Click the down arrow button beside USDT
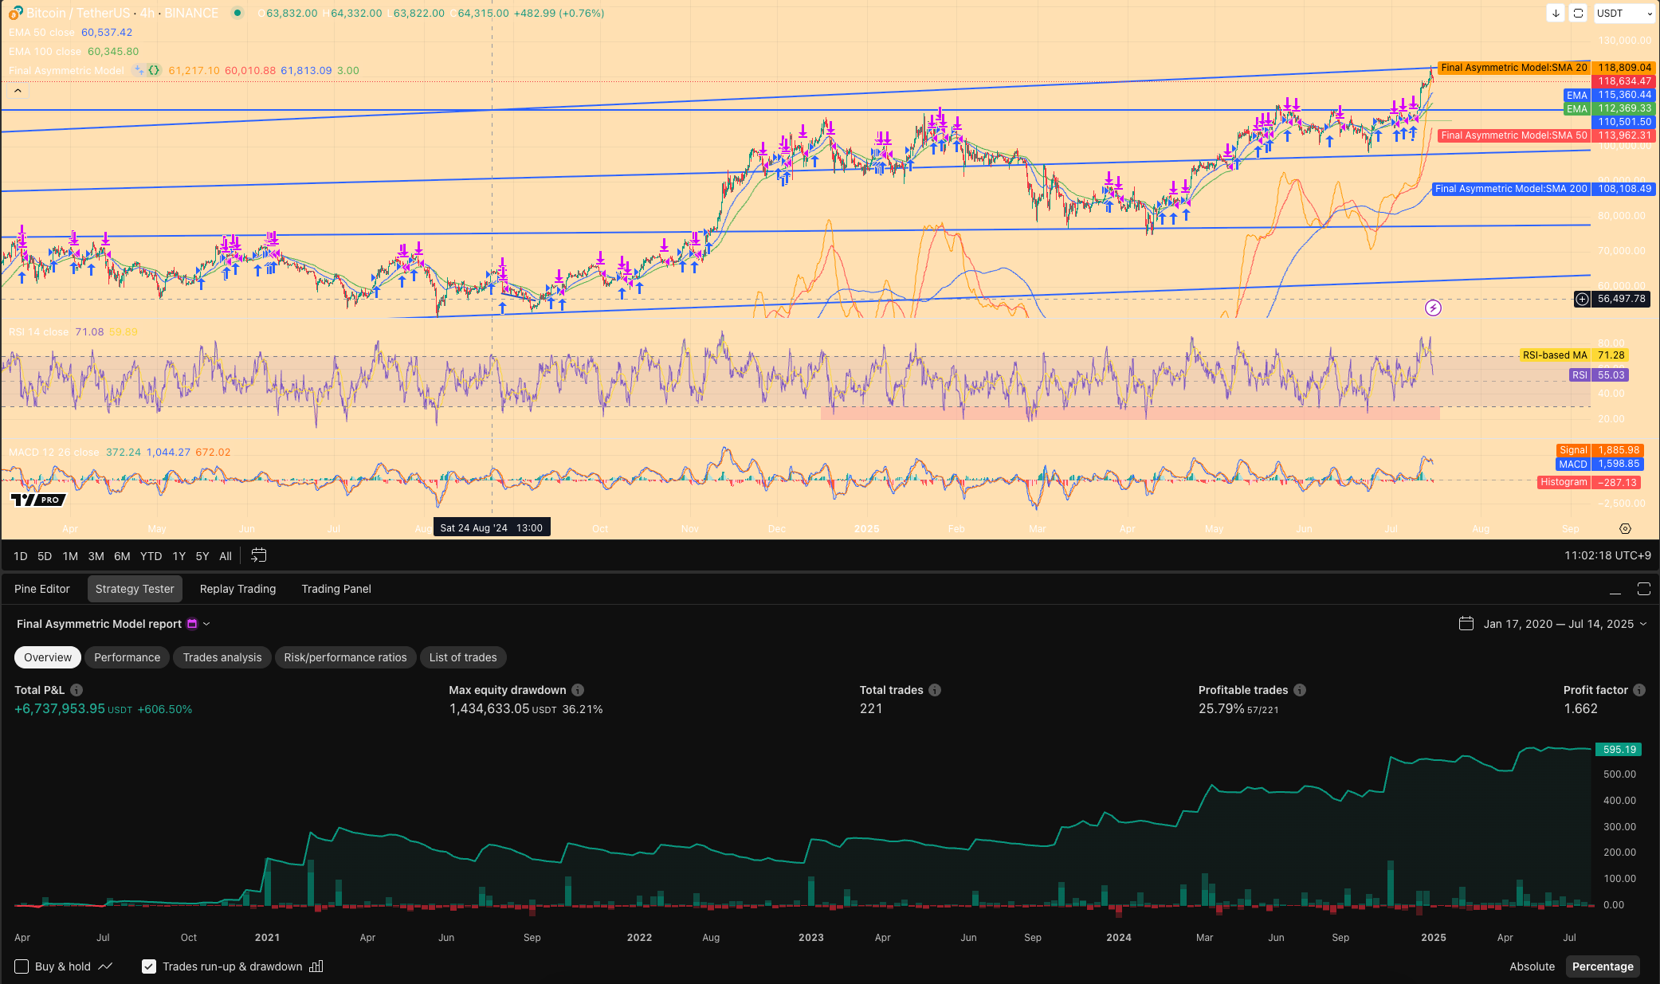Image resolution: width=1660 pixels, height=984 pixels. pyautogui.click(x=1556, y=13)
